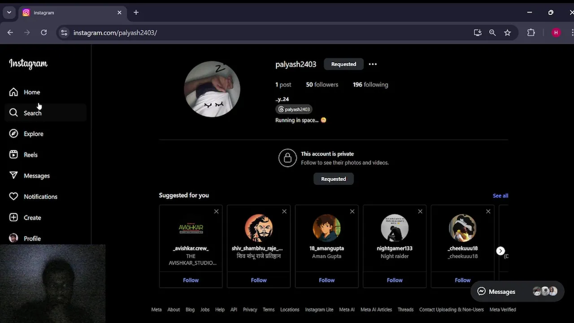
Task: Click Requested button beside username
Action: click(x=344, y=64)
